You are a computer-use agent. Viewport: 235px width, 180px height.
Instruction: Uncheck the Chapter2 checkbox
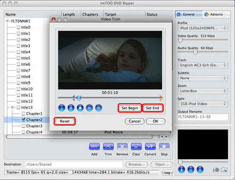pyautogui.click(x=23, y=120)
